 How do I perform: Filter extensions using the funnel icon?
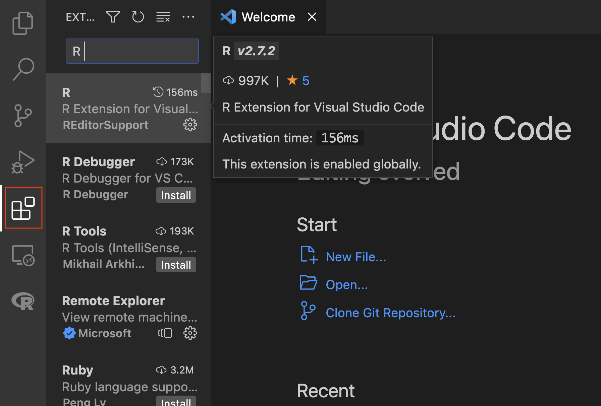(x=113, y=17)
